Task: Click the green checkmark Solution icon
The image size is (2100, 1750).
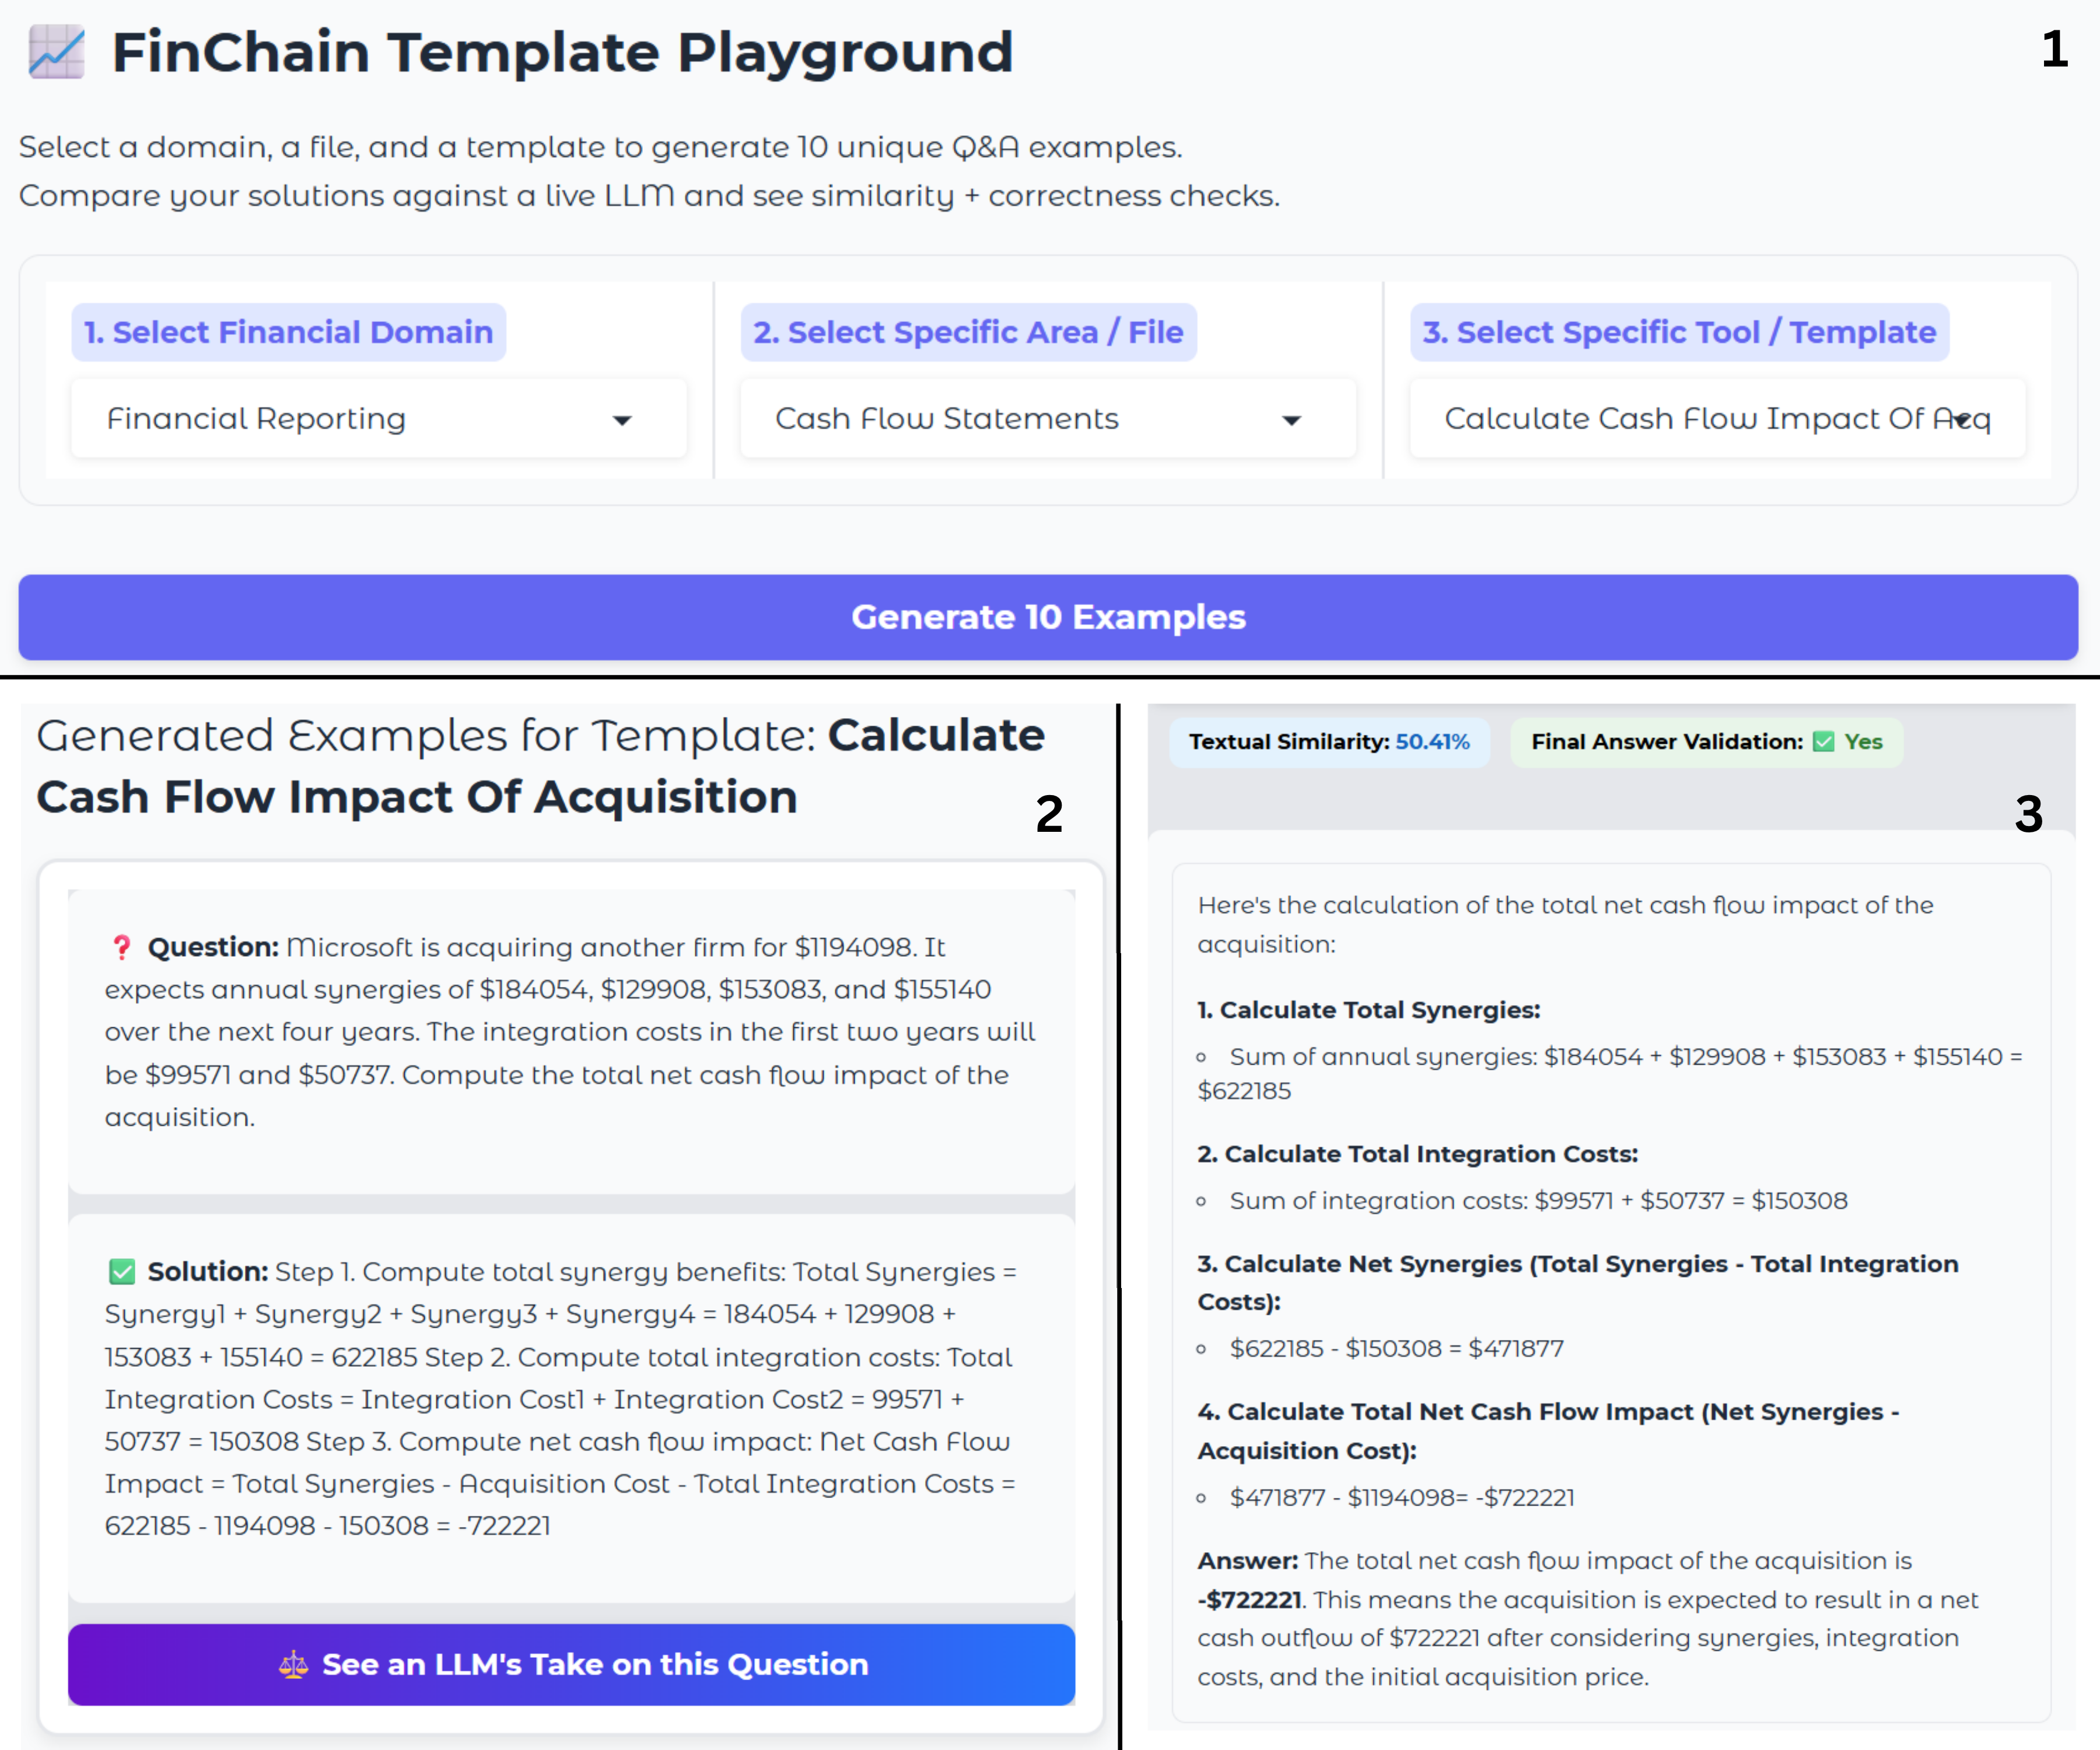Action: point(122,1271)
